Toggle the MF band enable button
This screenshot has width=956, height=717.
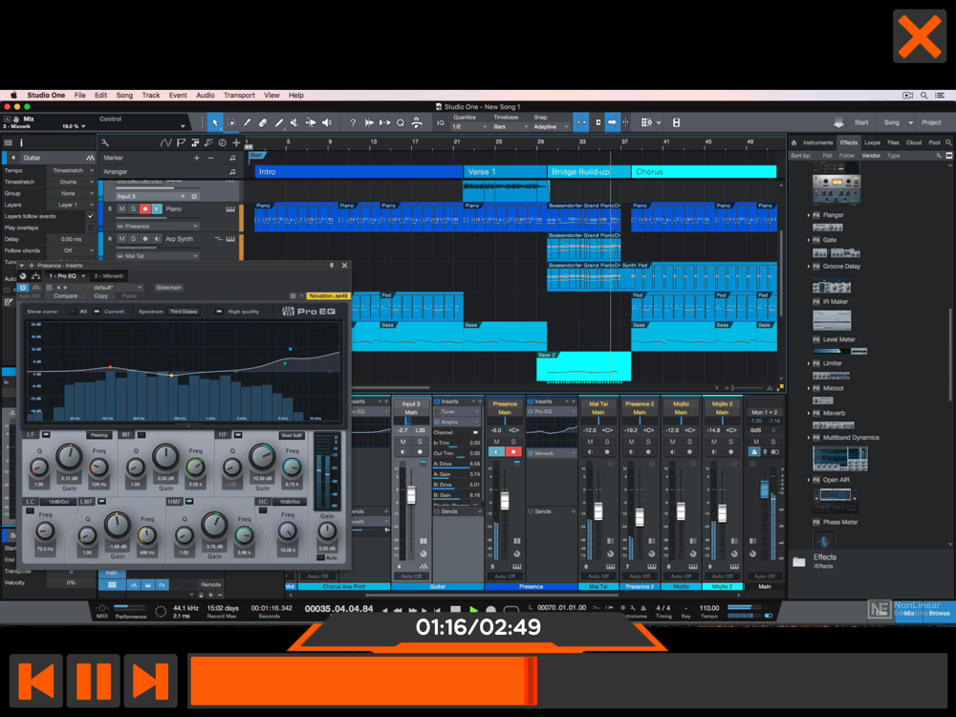[x=141, y=435]
